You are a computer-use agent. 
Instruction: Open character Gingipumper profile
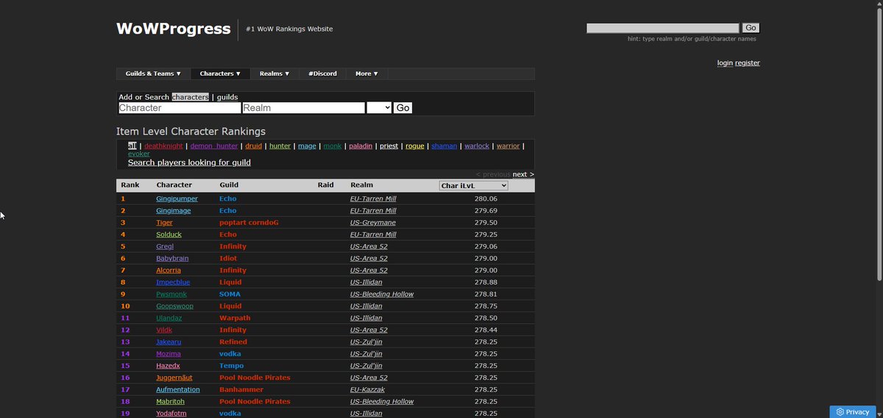click(x=176, y=199)
